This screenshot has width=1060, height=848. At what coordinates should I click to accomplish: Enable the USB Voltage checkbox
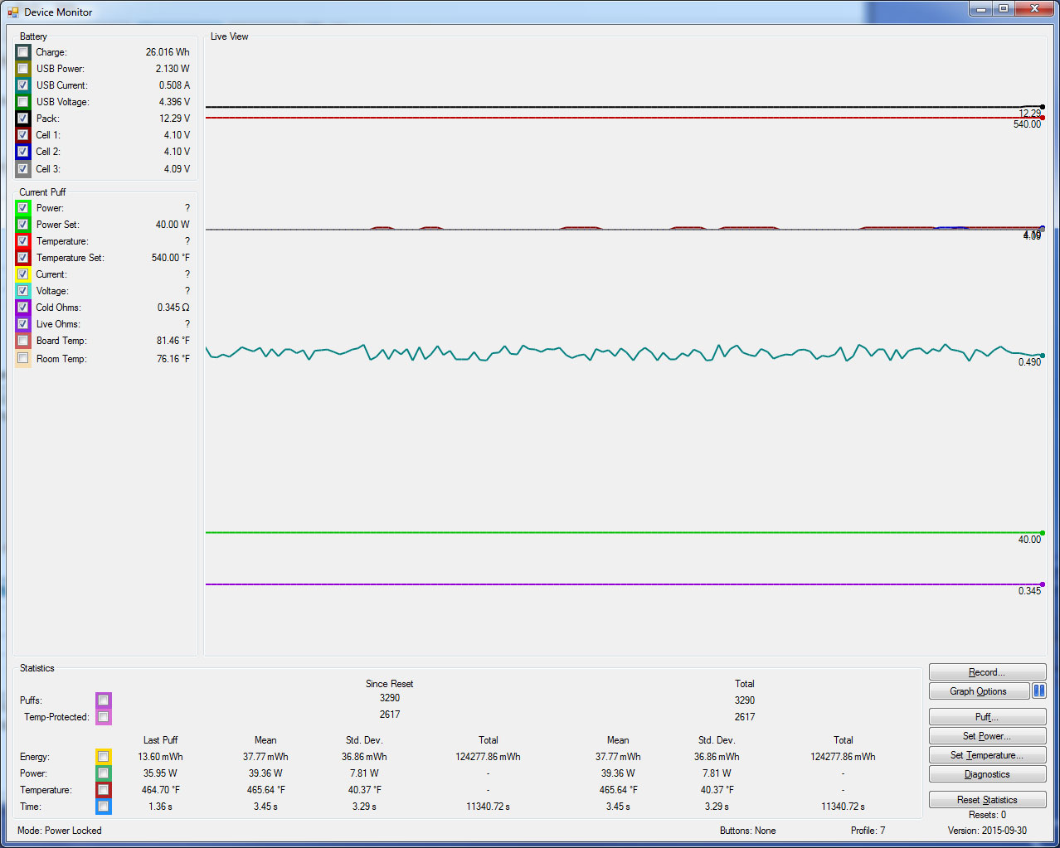(23, 102)
